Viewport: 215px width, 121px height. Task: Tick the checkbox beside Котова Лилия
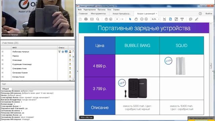point(3,77)
